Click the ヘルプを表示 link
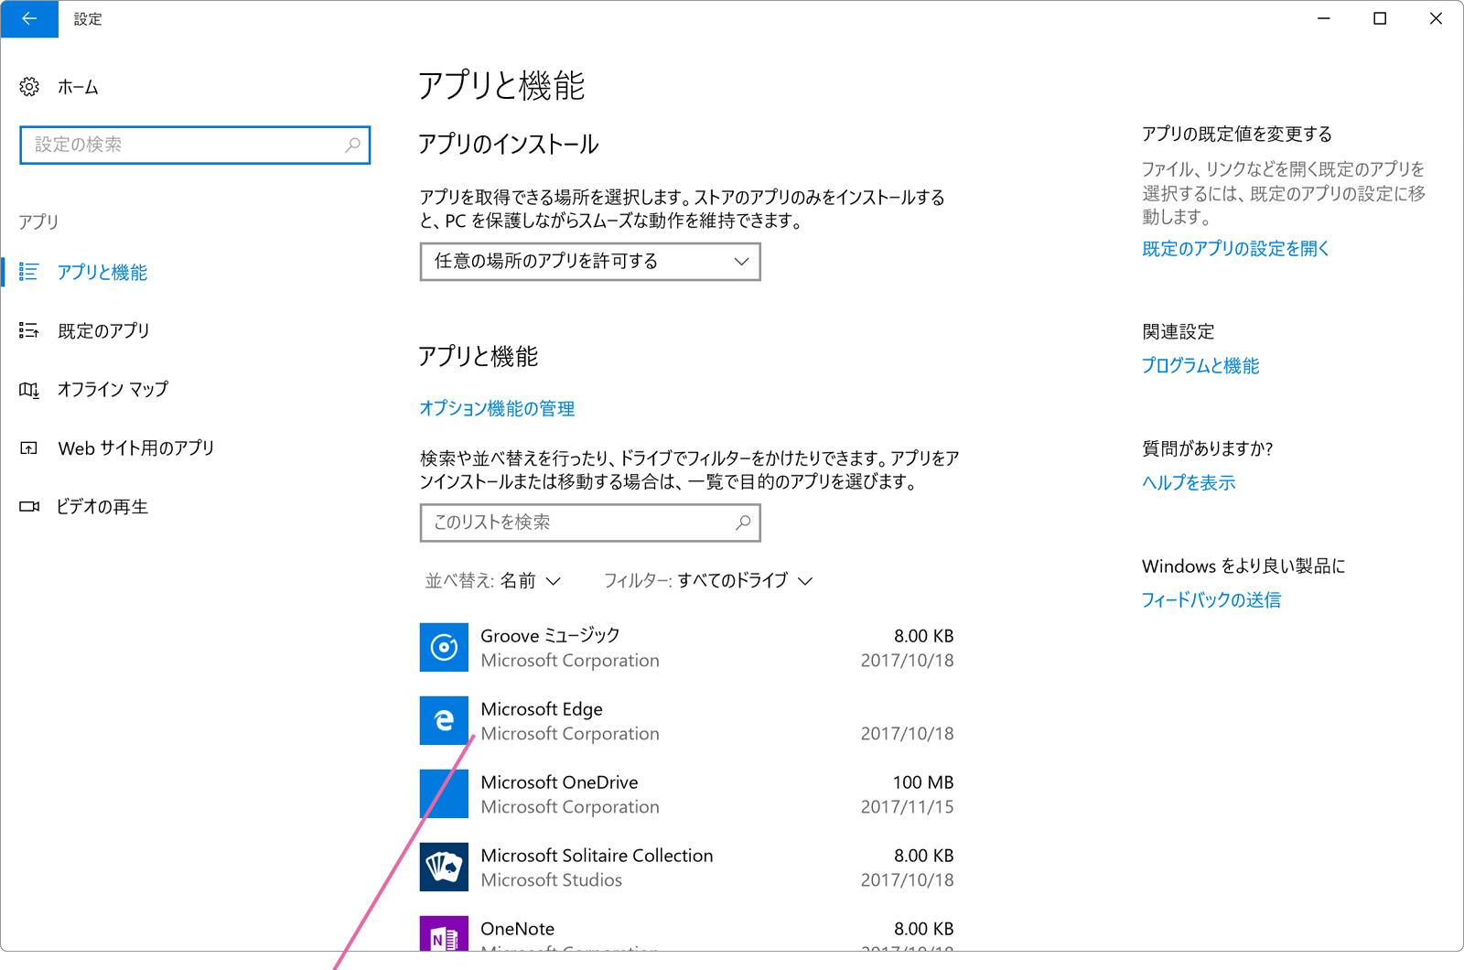1464x970 pixels. click(1189, 483)
